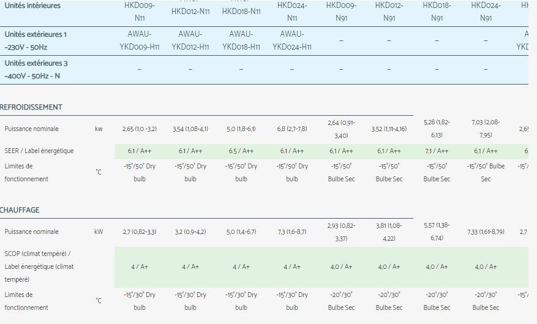Click the CHAUFFAGE section heading
This screenshot has width=537, height=324.
coord(20,210)
